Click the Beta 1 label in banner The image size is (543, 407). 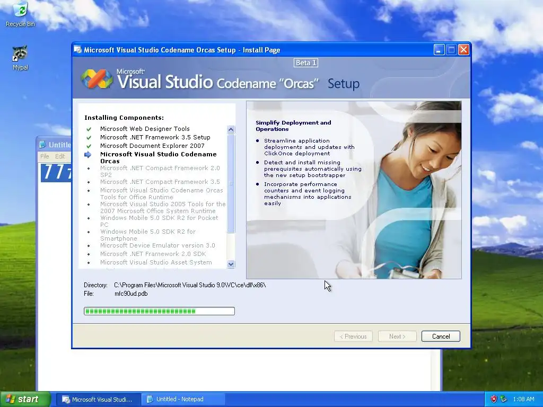306,63
